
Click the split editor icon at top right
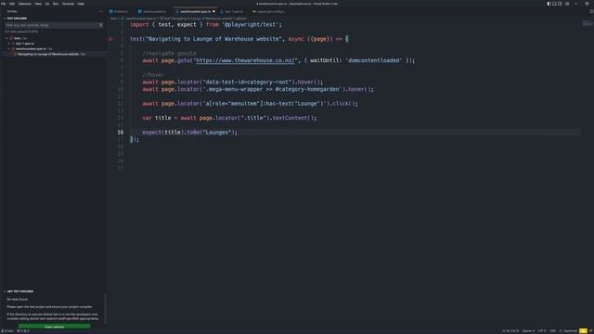[591, 11]
